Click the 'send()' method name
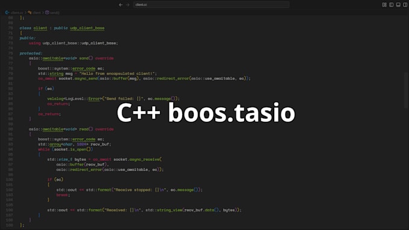Image resolution: width=409 pixels, height=230 pixels. pos(86,58)
